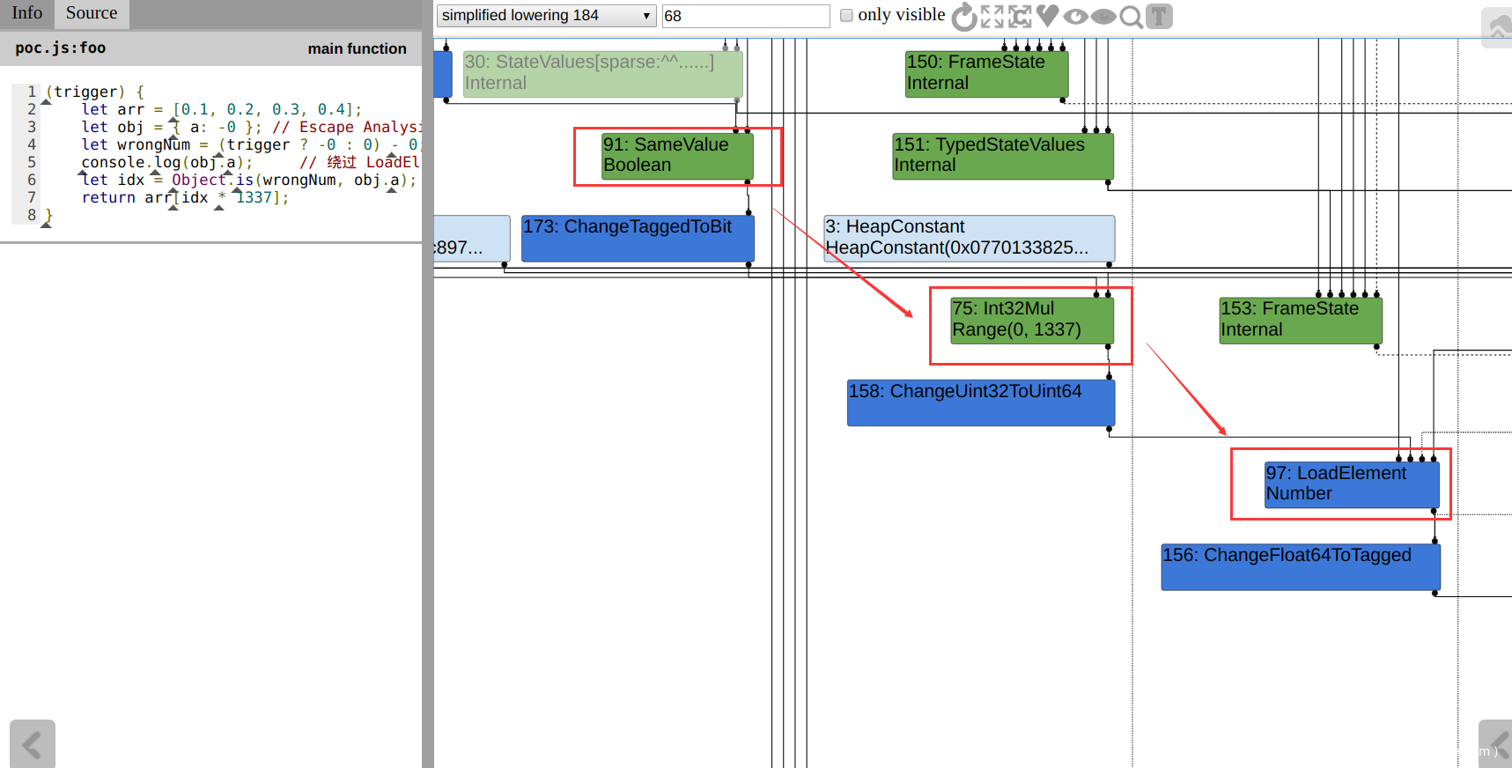Image resolution: width=1512 pixels, height=768 pixels.
Task: Enable the only visible checkbox
Action: coord(846,15)
